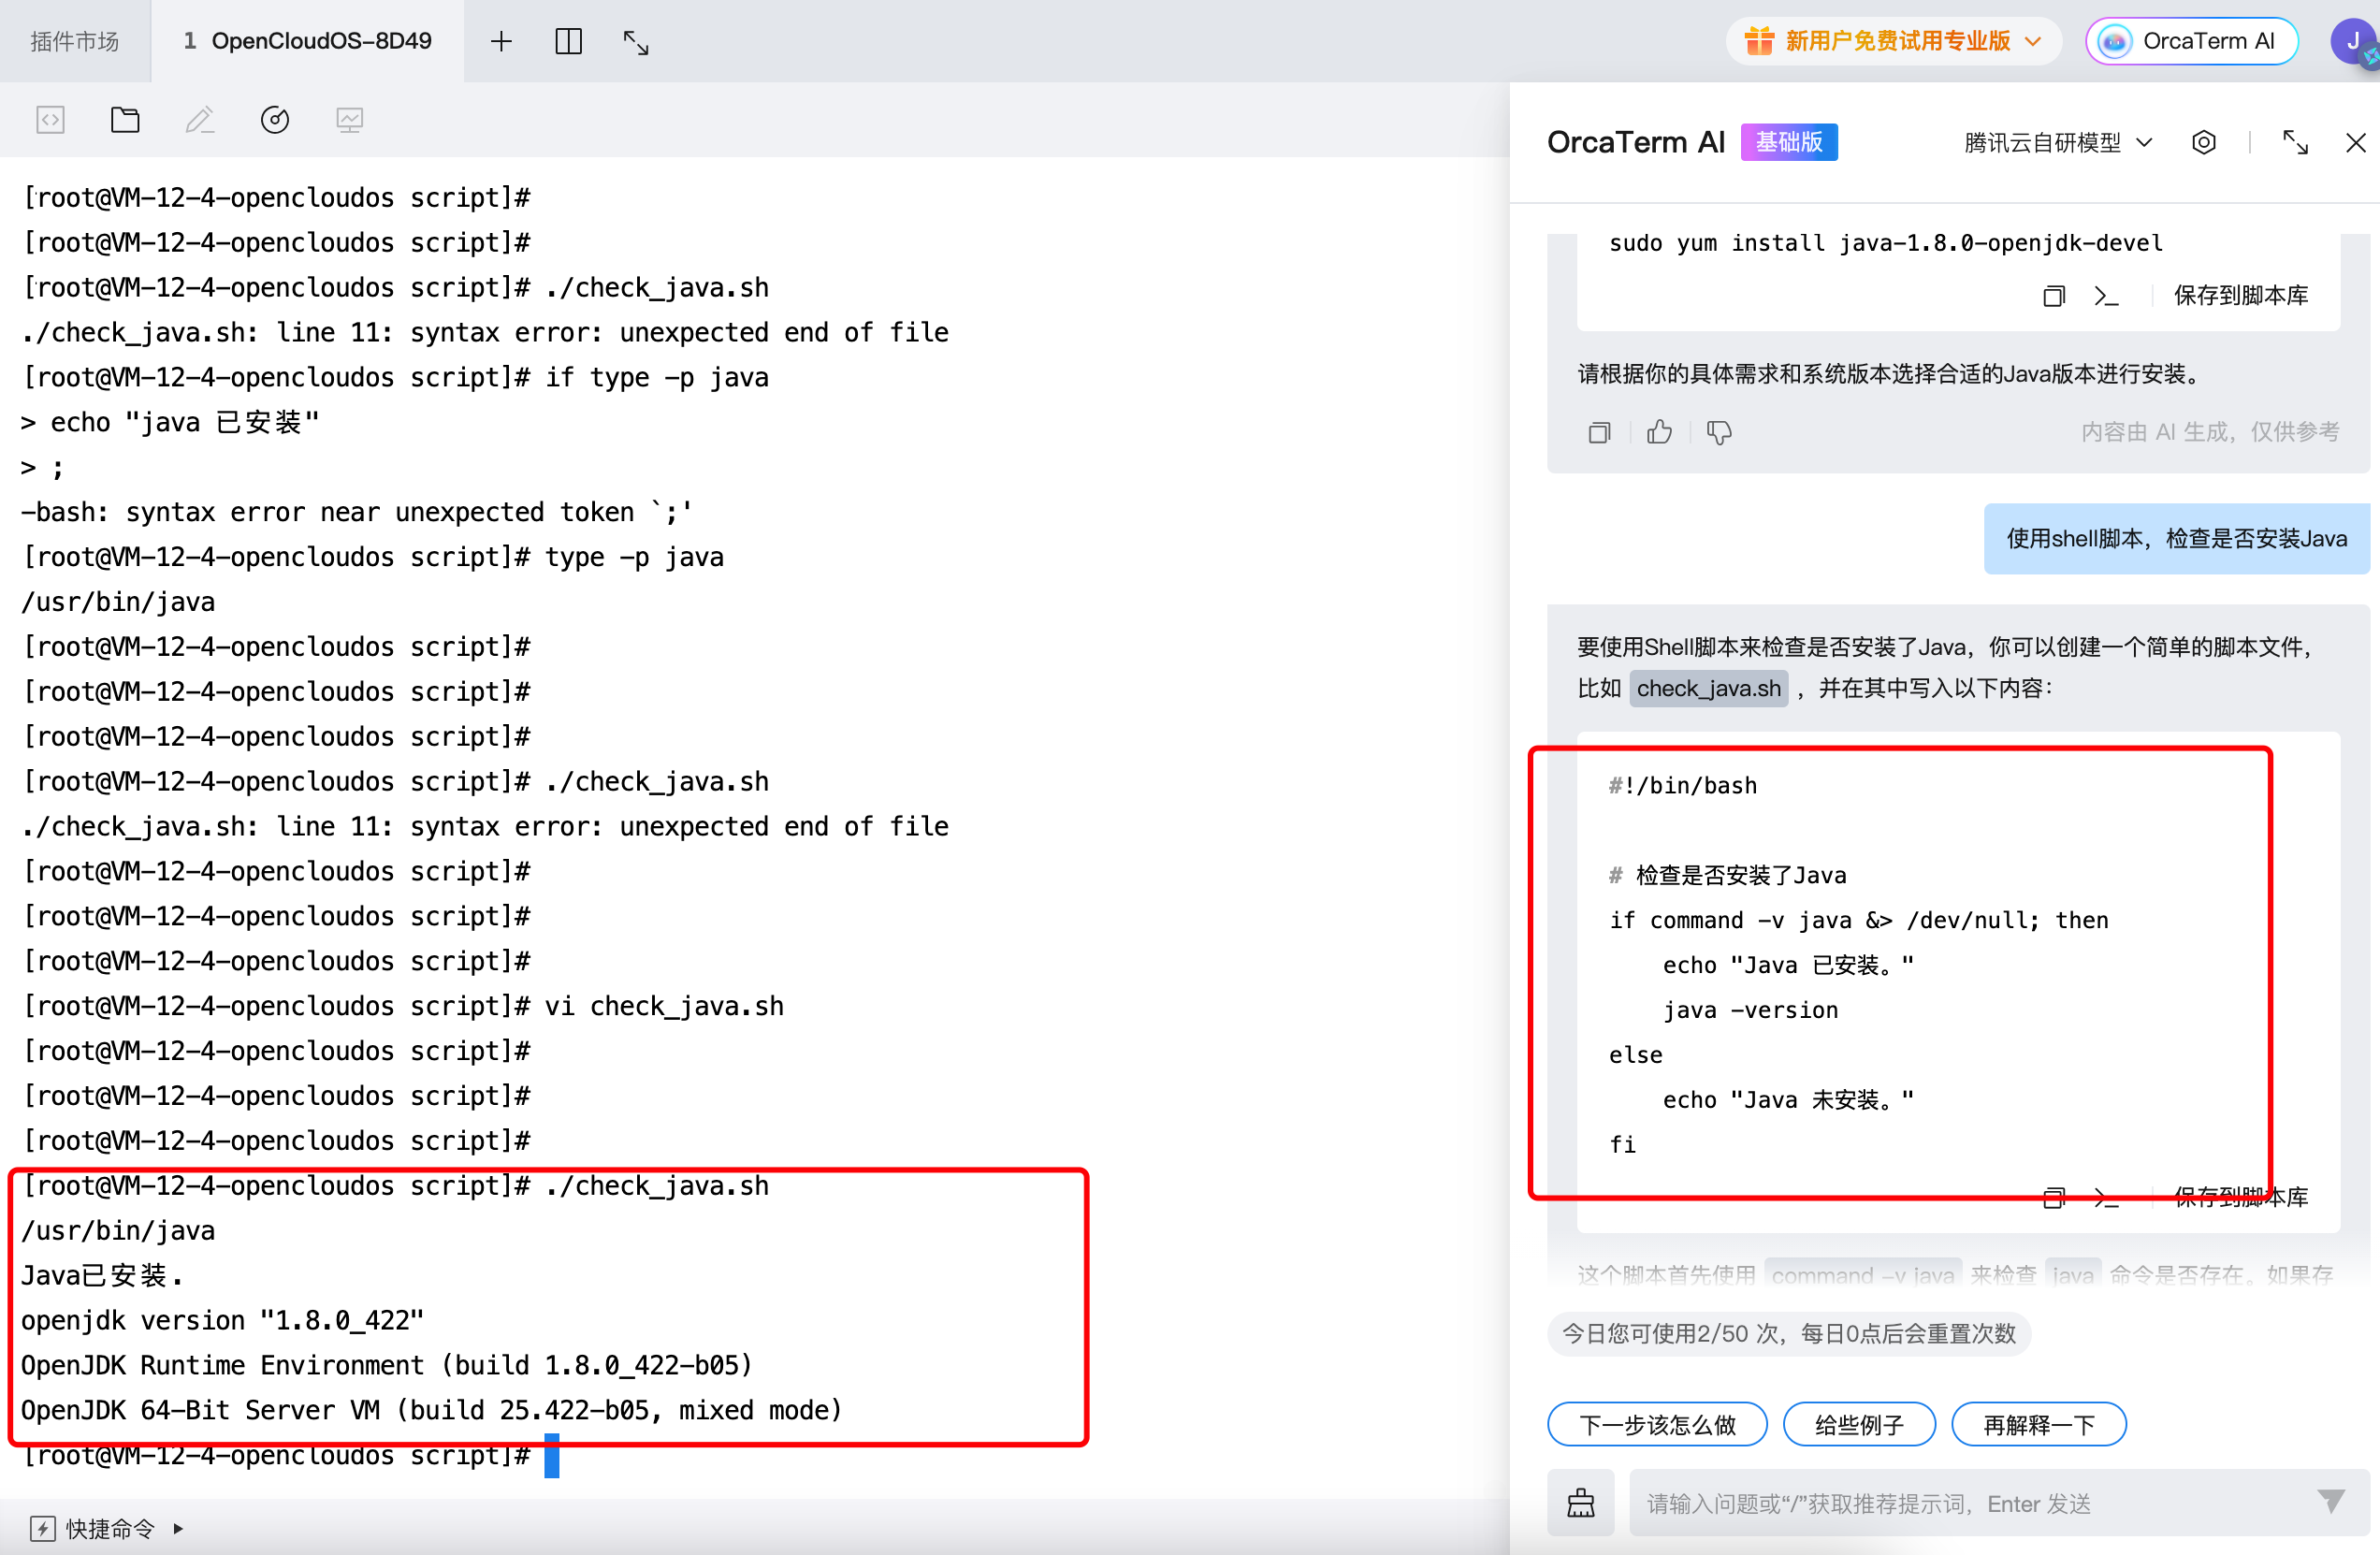Save yum install command to 脚本库
2380x1555 pixels.
pos(2241,296)
